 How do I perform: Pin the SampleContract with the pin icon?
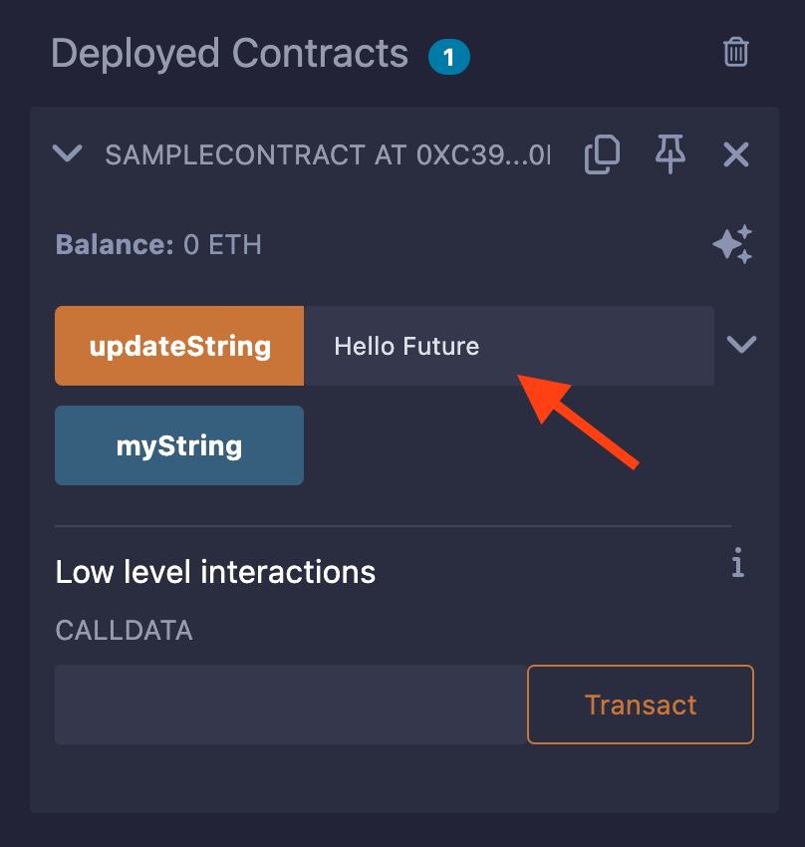coord(671,153)
